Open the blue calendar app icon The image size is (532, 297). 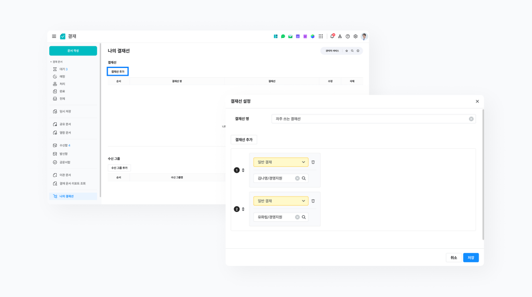point(298,36)
